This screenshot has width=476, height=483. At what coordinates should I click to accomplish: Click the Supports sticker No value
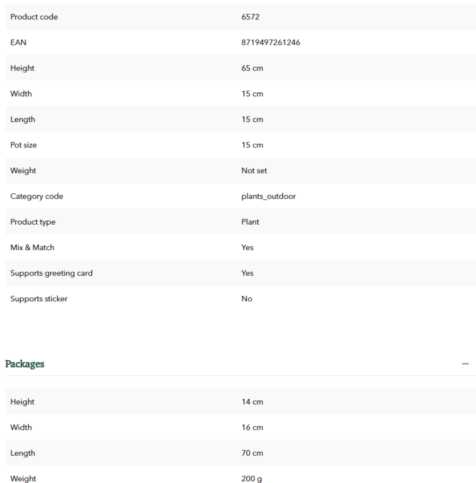tap(246, 299)
